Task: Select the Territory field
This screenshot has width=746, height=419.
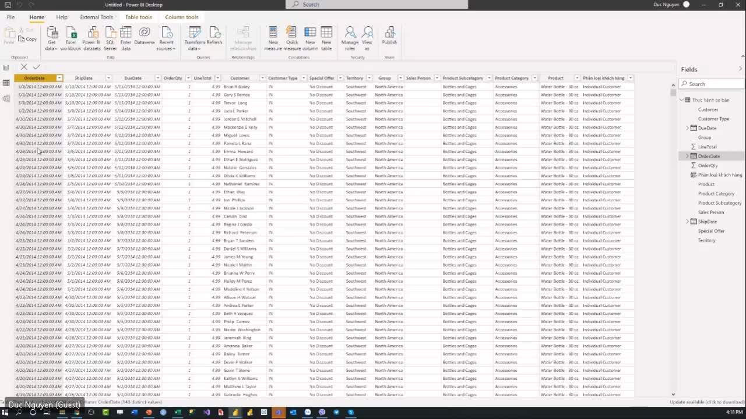Action: point(706,240)
